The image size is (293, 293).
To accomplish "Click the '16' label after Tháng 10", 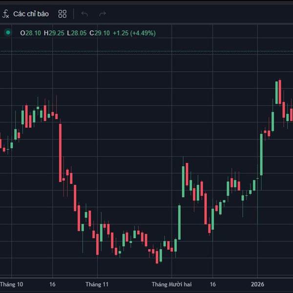I will click(x=52, y=284).
